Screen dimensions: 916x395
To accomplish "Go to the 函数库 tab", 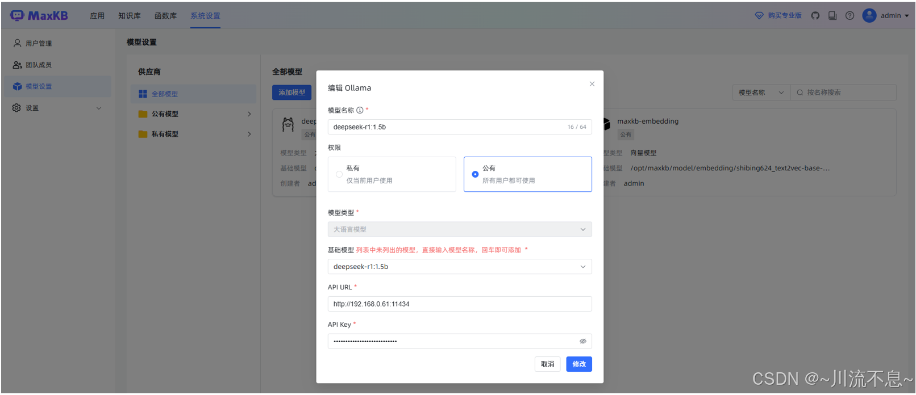I will coord(165,16).
